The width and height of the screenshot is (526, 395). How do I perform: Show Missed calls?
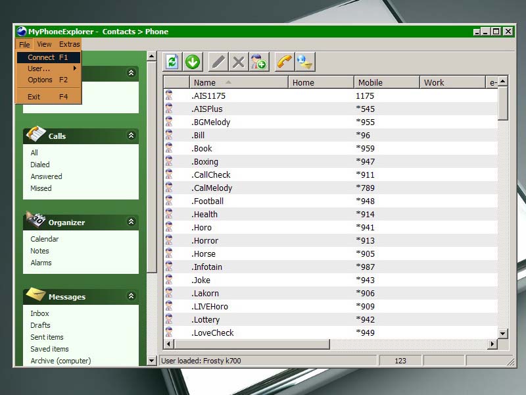tap(41, 188)
